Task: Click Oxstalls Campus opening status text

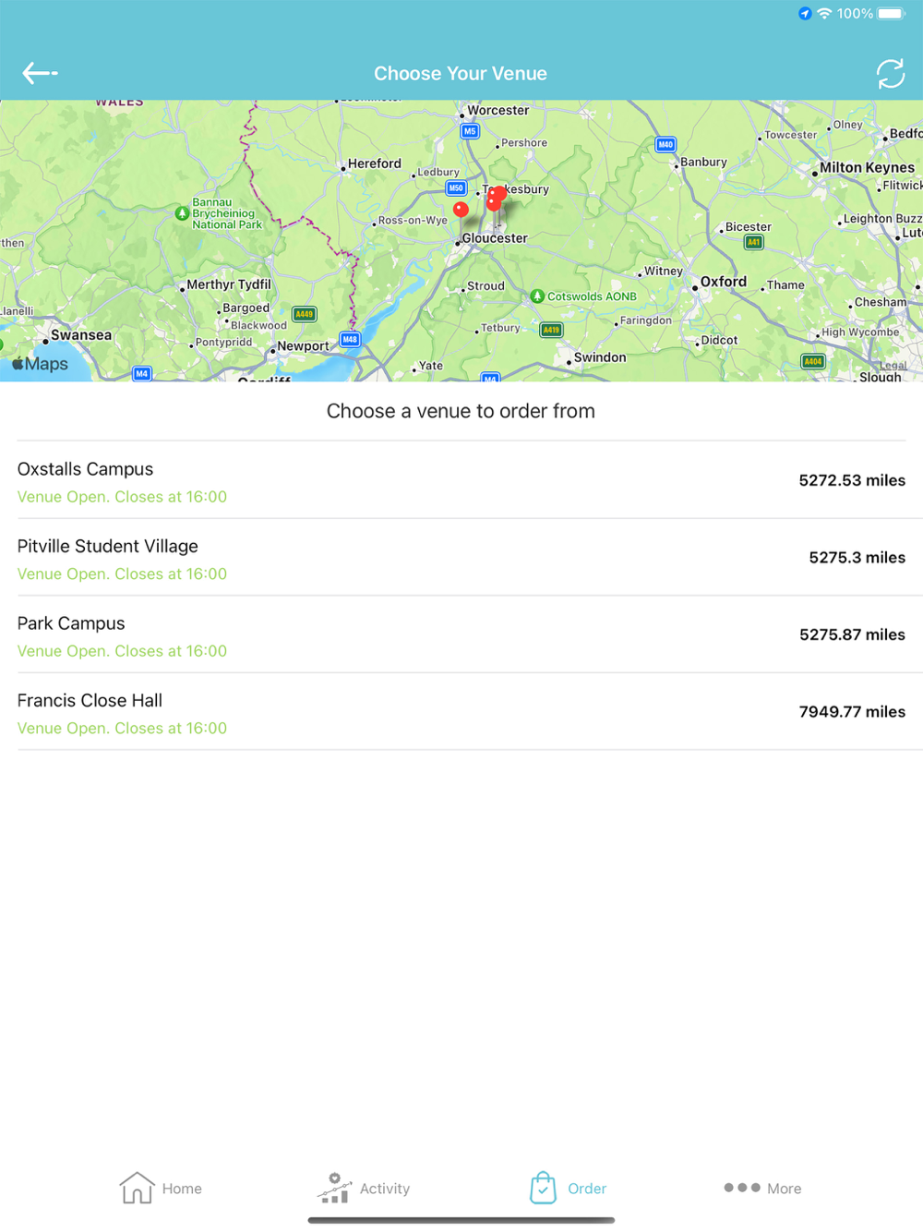Action: (x=122, y=497)
